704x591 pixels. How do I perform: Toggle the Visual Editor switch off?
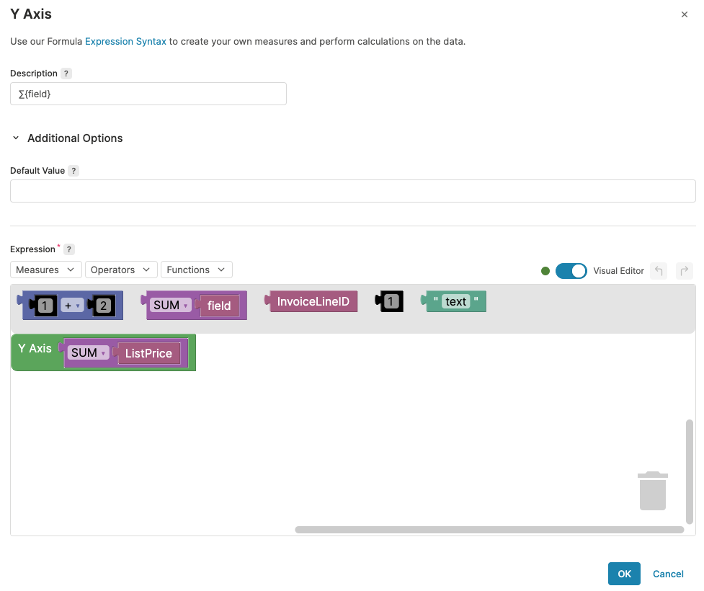point(571,271)
